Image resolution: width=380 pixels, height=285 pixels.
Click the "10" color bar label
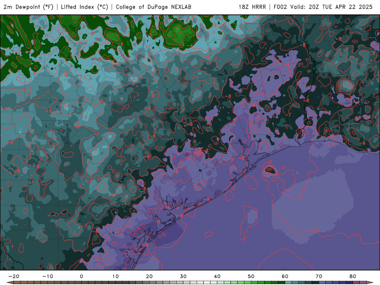[x=115, y=276]
